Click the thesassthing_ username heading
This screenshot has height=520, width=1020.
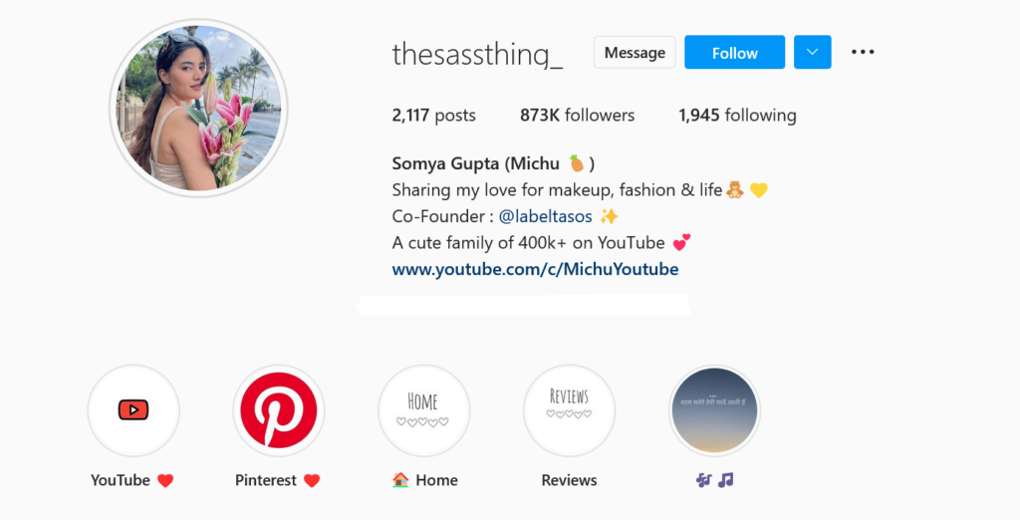(x=477, y=54)
